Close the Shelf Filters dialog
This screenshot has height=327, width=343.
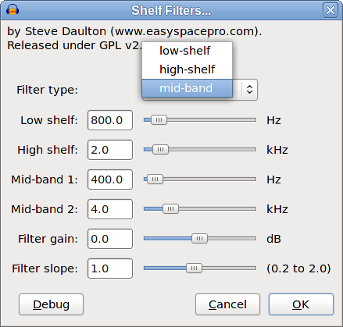[330, 10]
